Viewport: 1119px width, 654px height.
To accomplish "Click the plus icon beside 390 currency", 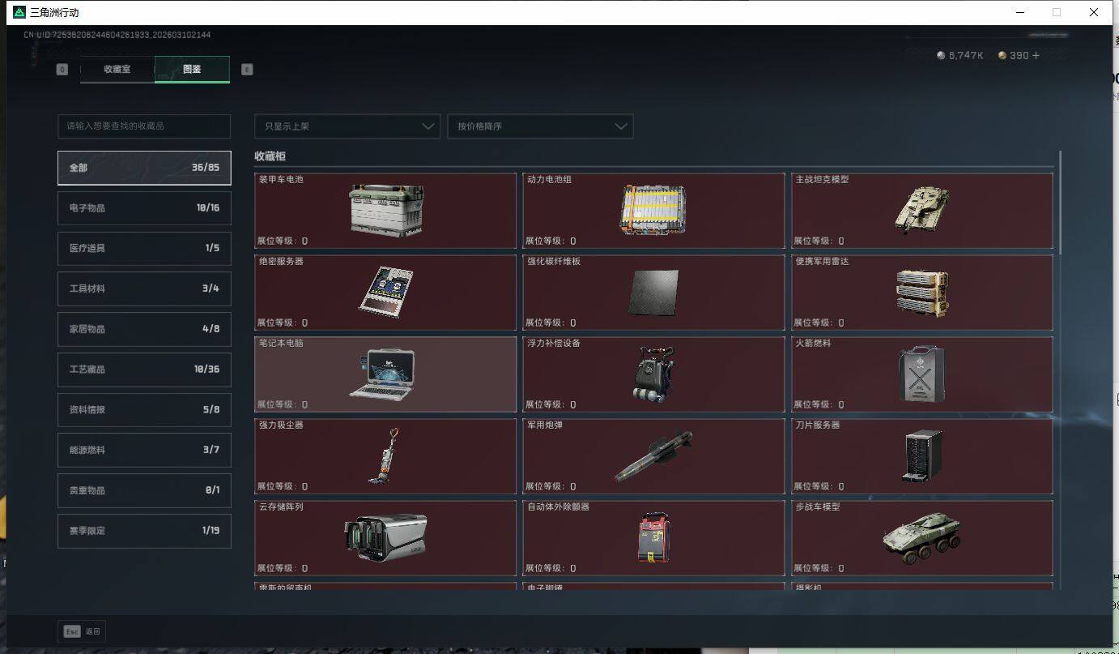I will tap(1036, 56).
